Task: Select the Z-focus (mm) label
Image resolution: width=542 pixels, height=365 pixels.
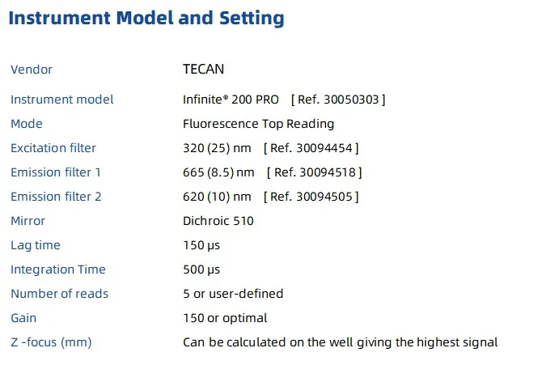Action: point(51,342)
